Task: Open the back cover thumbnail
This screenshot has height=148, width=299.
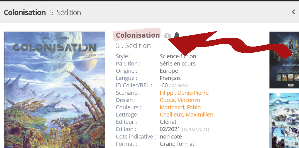Action: [x=284, y=60]
